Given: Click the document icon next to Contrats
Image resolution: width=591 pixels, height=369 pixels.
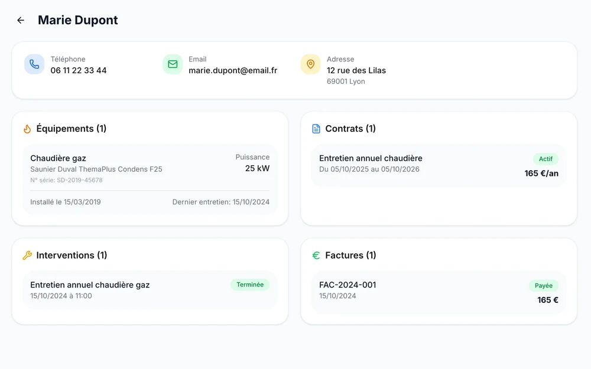Looking at the screenshot, I should pos(316,129).
